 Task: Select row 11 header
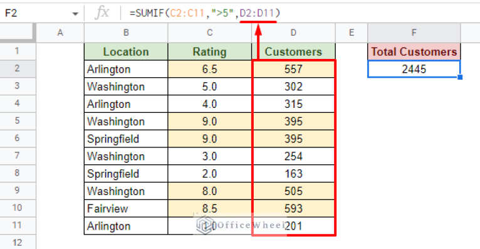coord(18,226)
